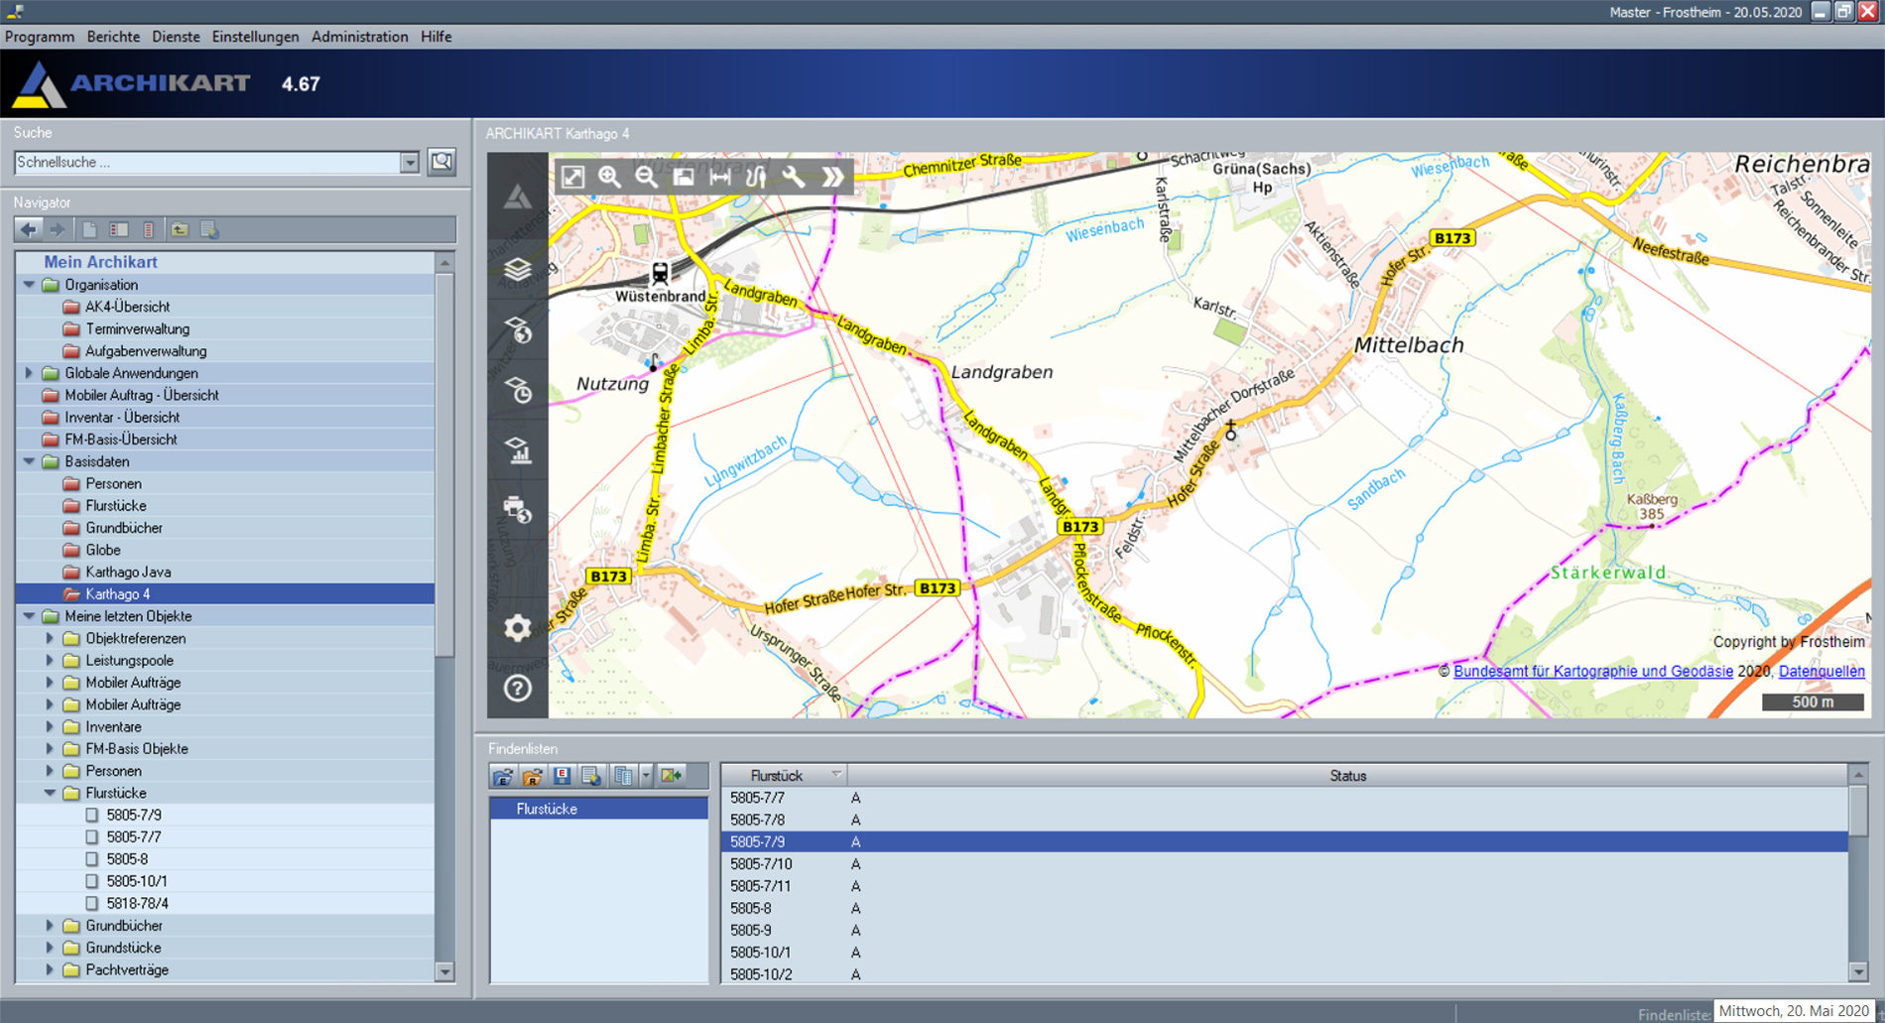
Task: Select table row 5805-7/10
Action: tap(1284, 864)
